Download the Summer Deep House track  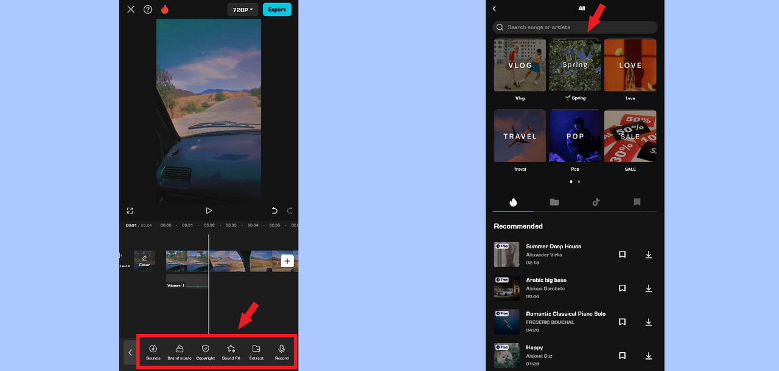coord(649,254)
